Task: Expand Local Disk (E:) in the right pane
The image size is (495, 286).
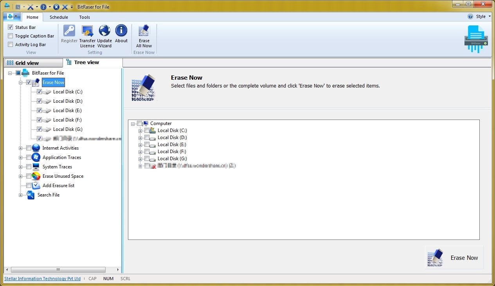Action: click(x=140, y=145)
